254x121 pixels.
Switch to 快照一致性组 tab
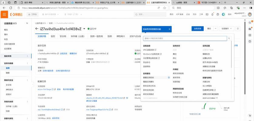pyautogui.click(x=96, y=36)
